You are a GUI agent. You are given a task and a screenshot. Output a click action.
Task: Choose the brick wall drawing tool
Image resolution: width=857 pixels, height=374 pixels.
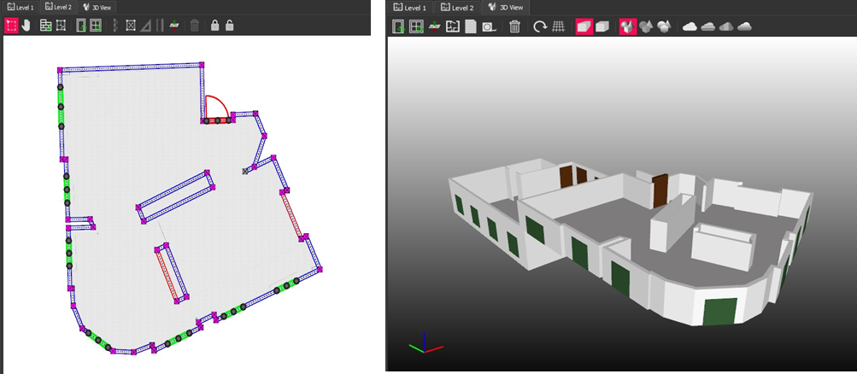[x=46, y=26]
